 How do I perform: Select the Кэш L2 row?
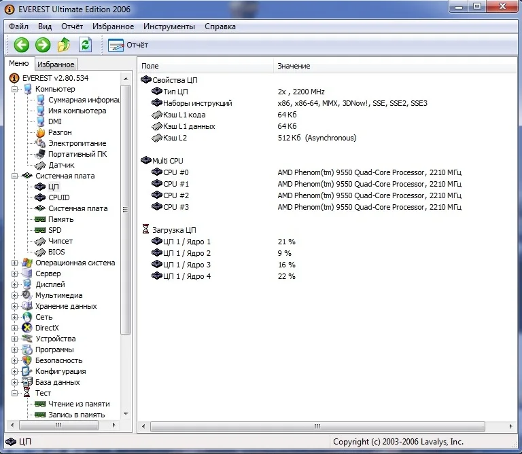point(254,138)
